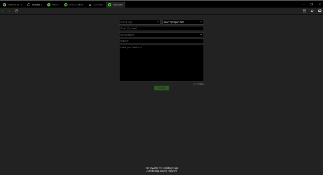Click the 0 / 32000 character counter
This screenshot has width=323, height=175.
pyautogui.click(x=198, y=84)
